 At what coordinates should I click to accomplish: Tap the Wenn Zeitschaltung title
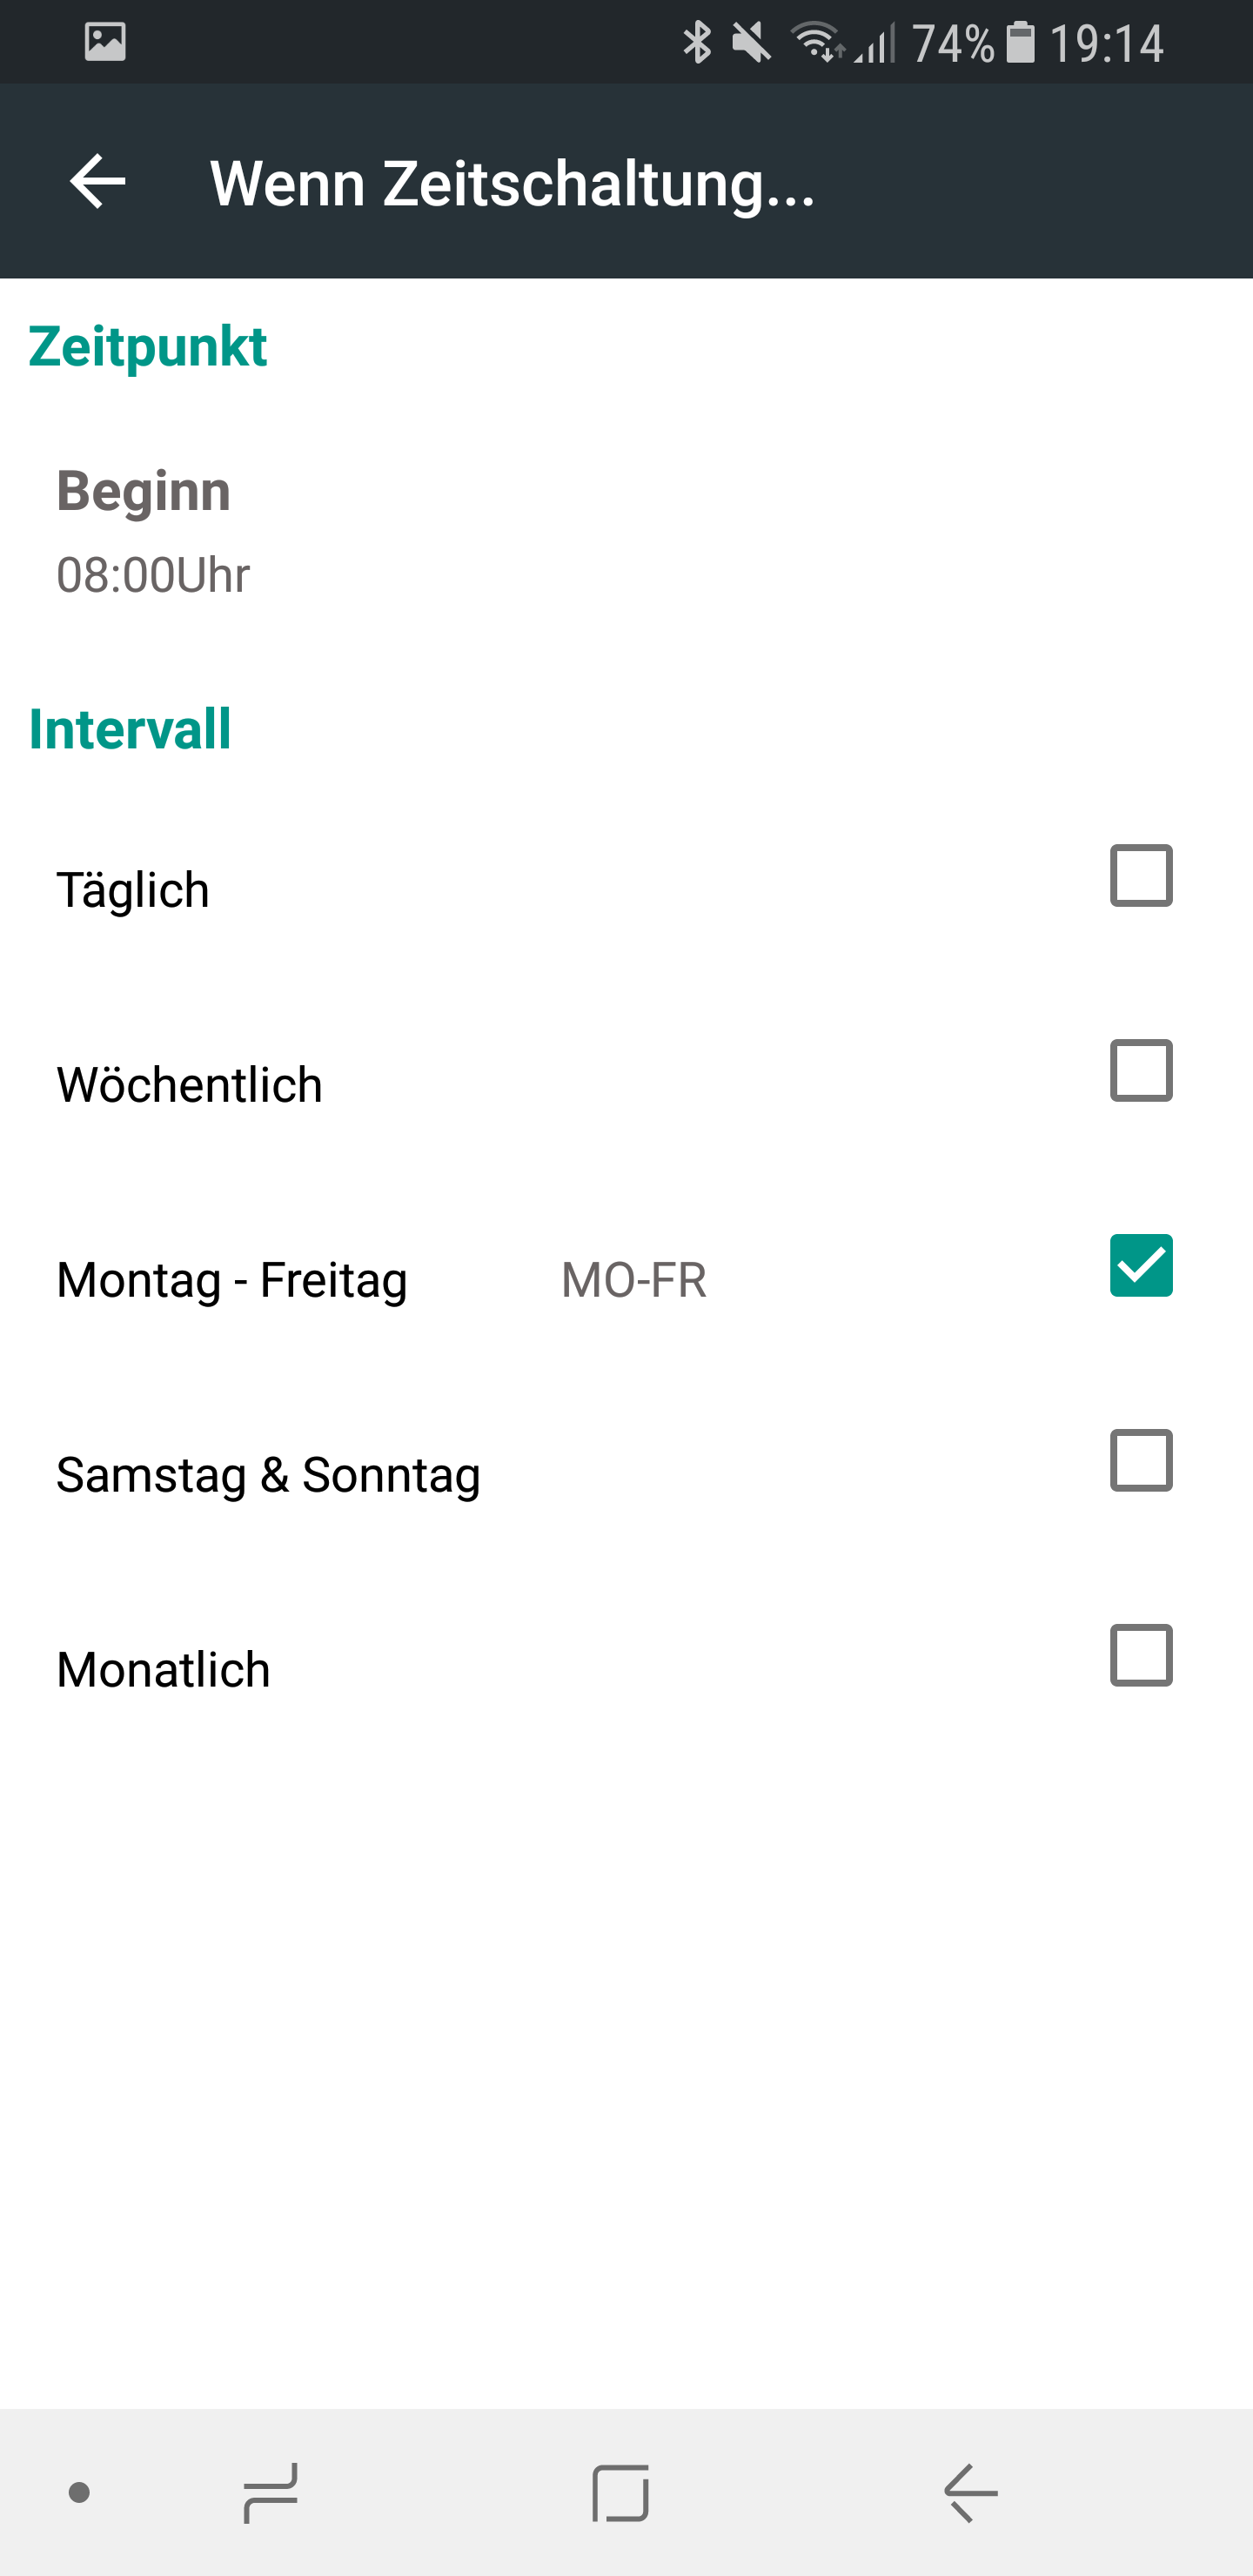coord(512,184)
